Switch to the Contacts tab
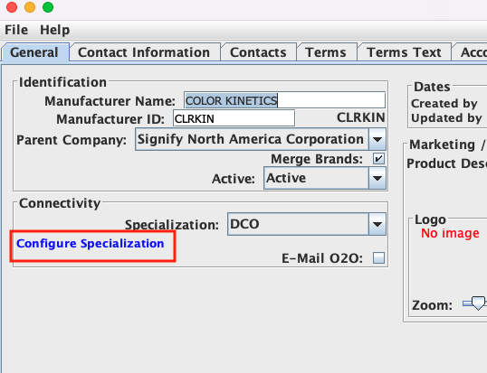The image size is (487, 373). point(258,52)
